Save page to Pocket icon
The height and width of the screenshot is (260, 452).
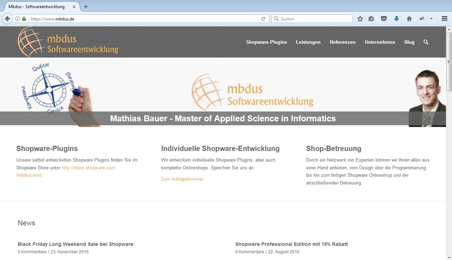pyautogui.click(x=384, y=19)
